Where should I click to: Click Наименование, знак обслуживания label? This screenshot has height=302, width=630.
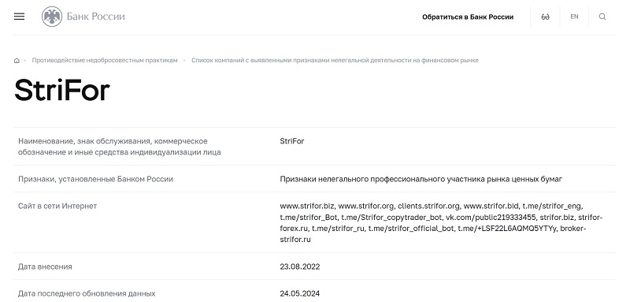pos(120,147)
